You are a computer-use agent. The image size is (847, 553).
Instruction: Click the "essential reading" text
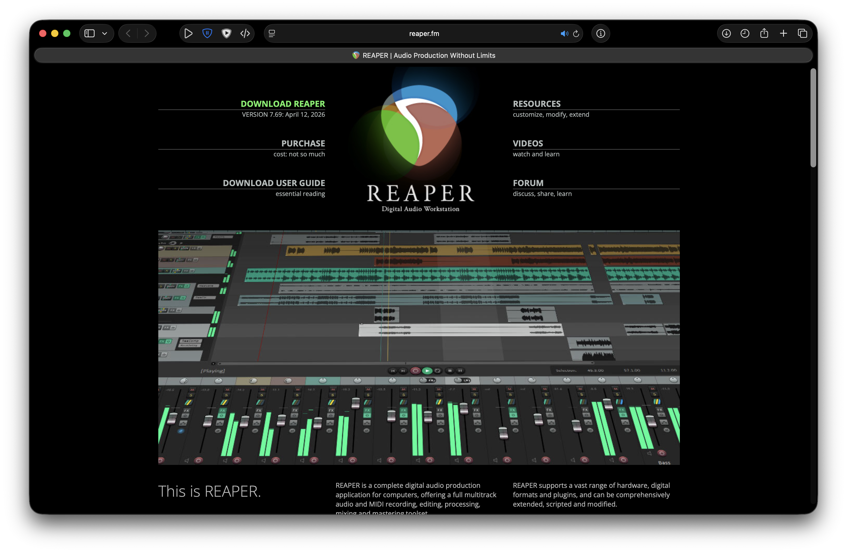pyautogui.click(x=300, y=194)
